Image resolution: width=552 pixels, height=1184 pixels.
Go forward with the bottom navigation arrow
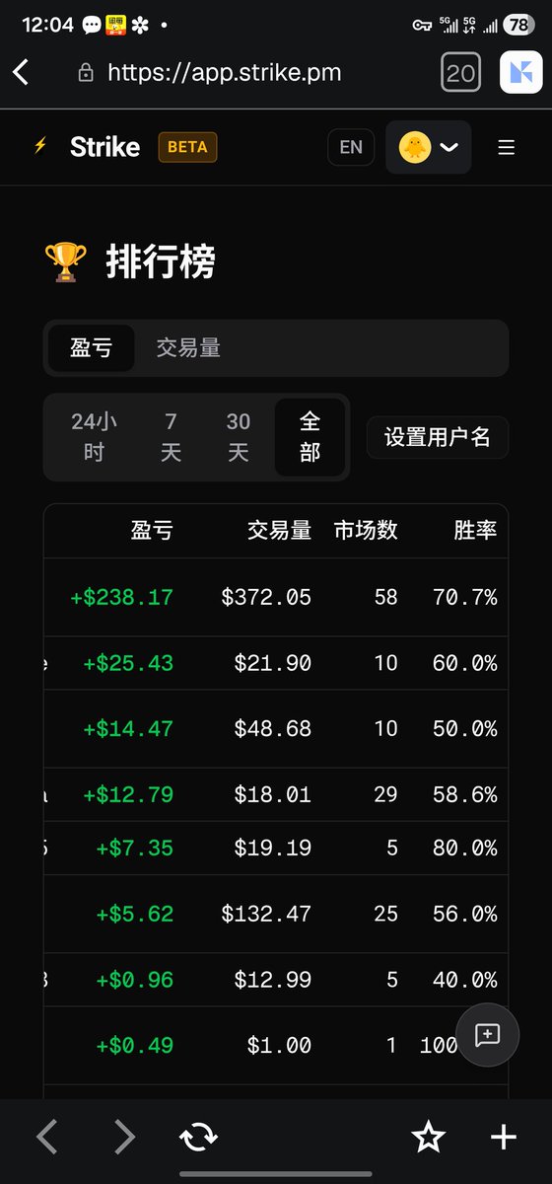coord(124,1137)
